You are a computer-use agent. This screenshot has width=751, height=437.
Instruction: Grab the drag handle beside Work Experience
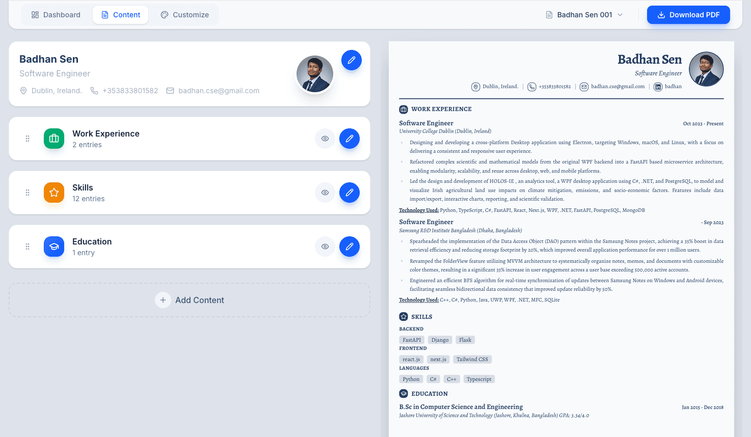(28, 138)
